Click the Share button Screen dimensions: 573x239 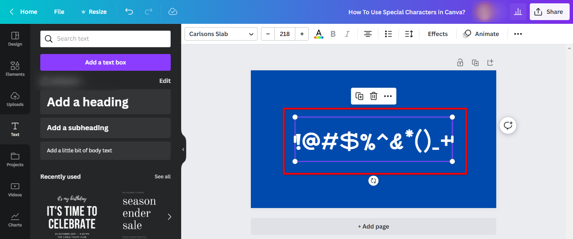[550, 12]
